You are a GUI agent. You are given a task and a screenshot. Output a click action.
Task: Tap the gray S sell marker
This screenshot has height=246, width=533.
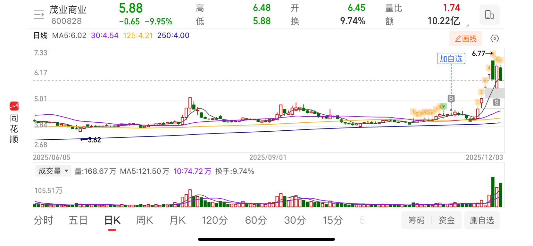coord(496,102)
